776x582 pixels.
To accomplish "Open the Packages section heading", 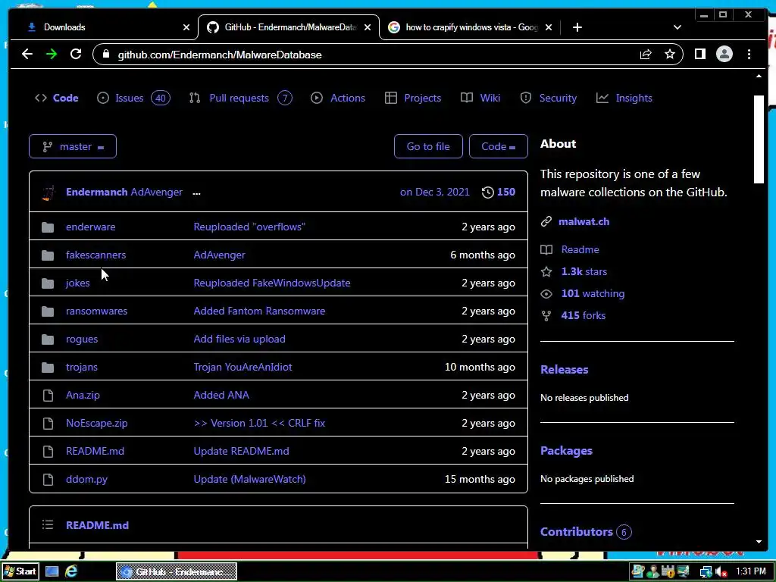I will coord(566,451).
